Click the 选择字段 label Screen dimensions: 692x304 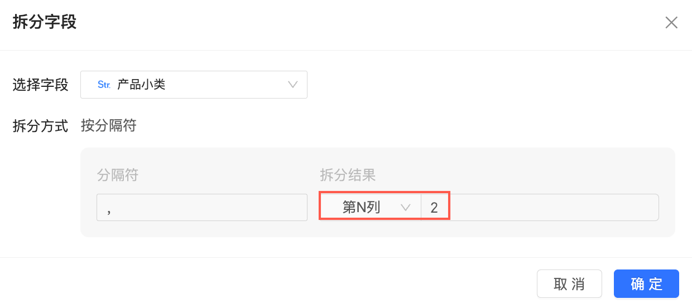coord(40,85)
